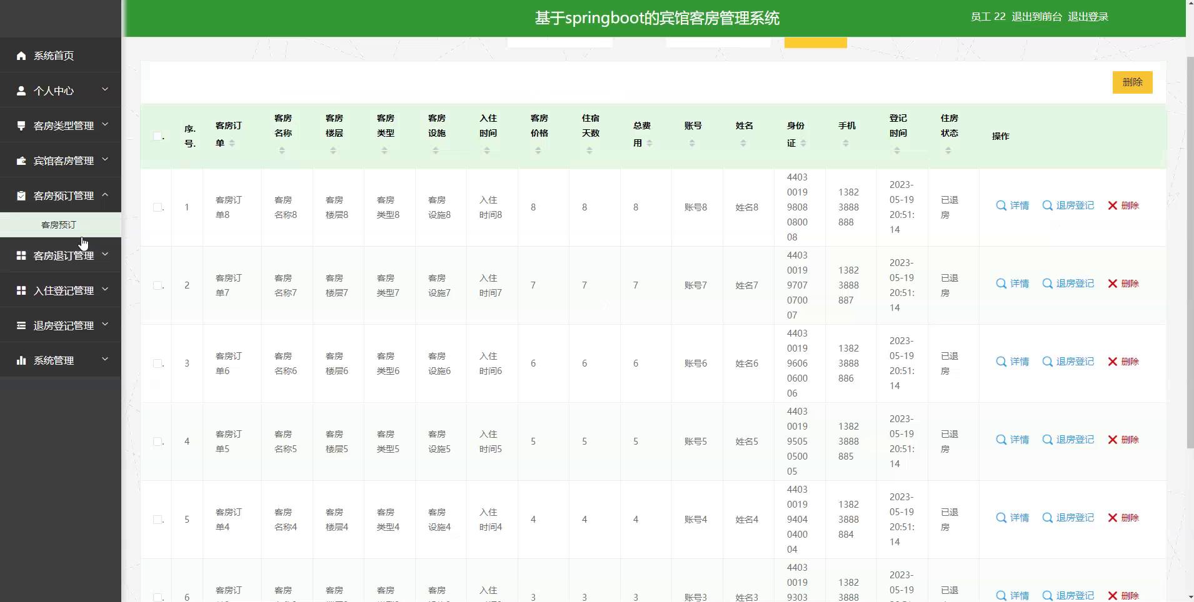Open 个人中心 menu label

tap(54, 91)
